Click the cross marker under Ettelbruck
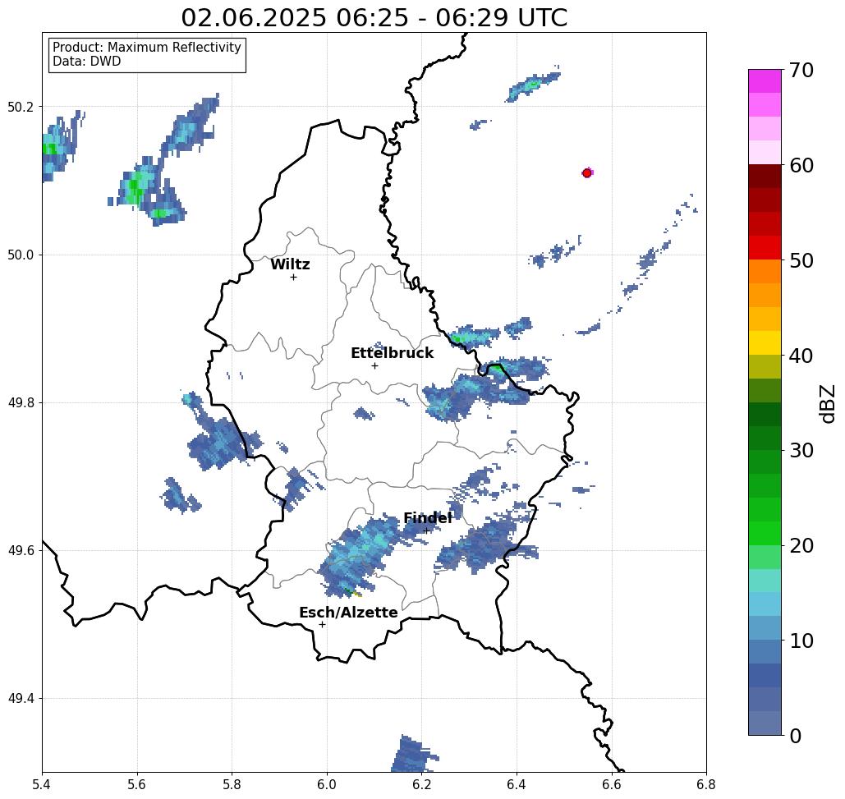Screen dimensions: 845x799 click(375, 365)
